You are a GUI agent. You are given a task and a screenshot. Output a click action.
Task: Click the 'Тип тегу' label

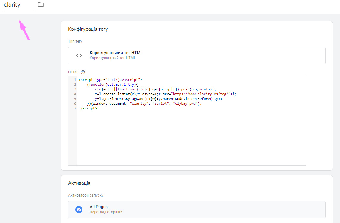coord(75,41)
